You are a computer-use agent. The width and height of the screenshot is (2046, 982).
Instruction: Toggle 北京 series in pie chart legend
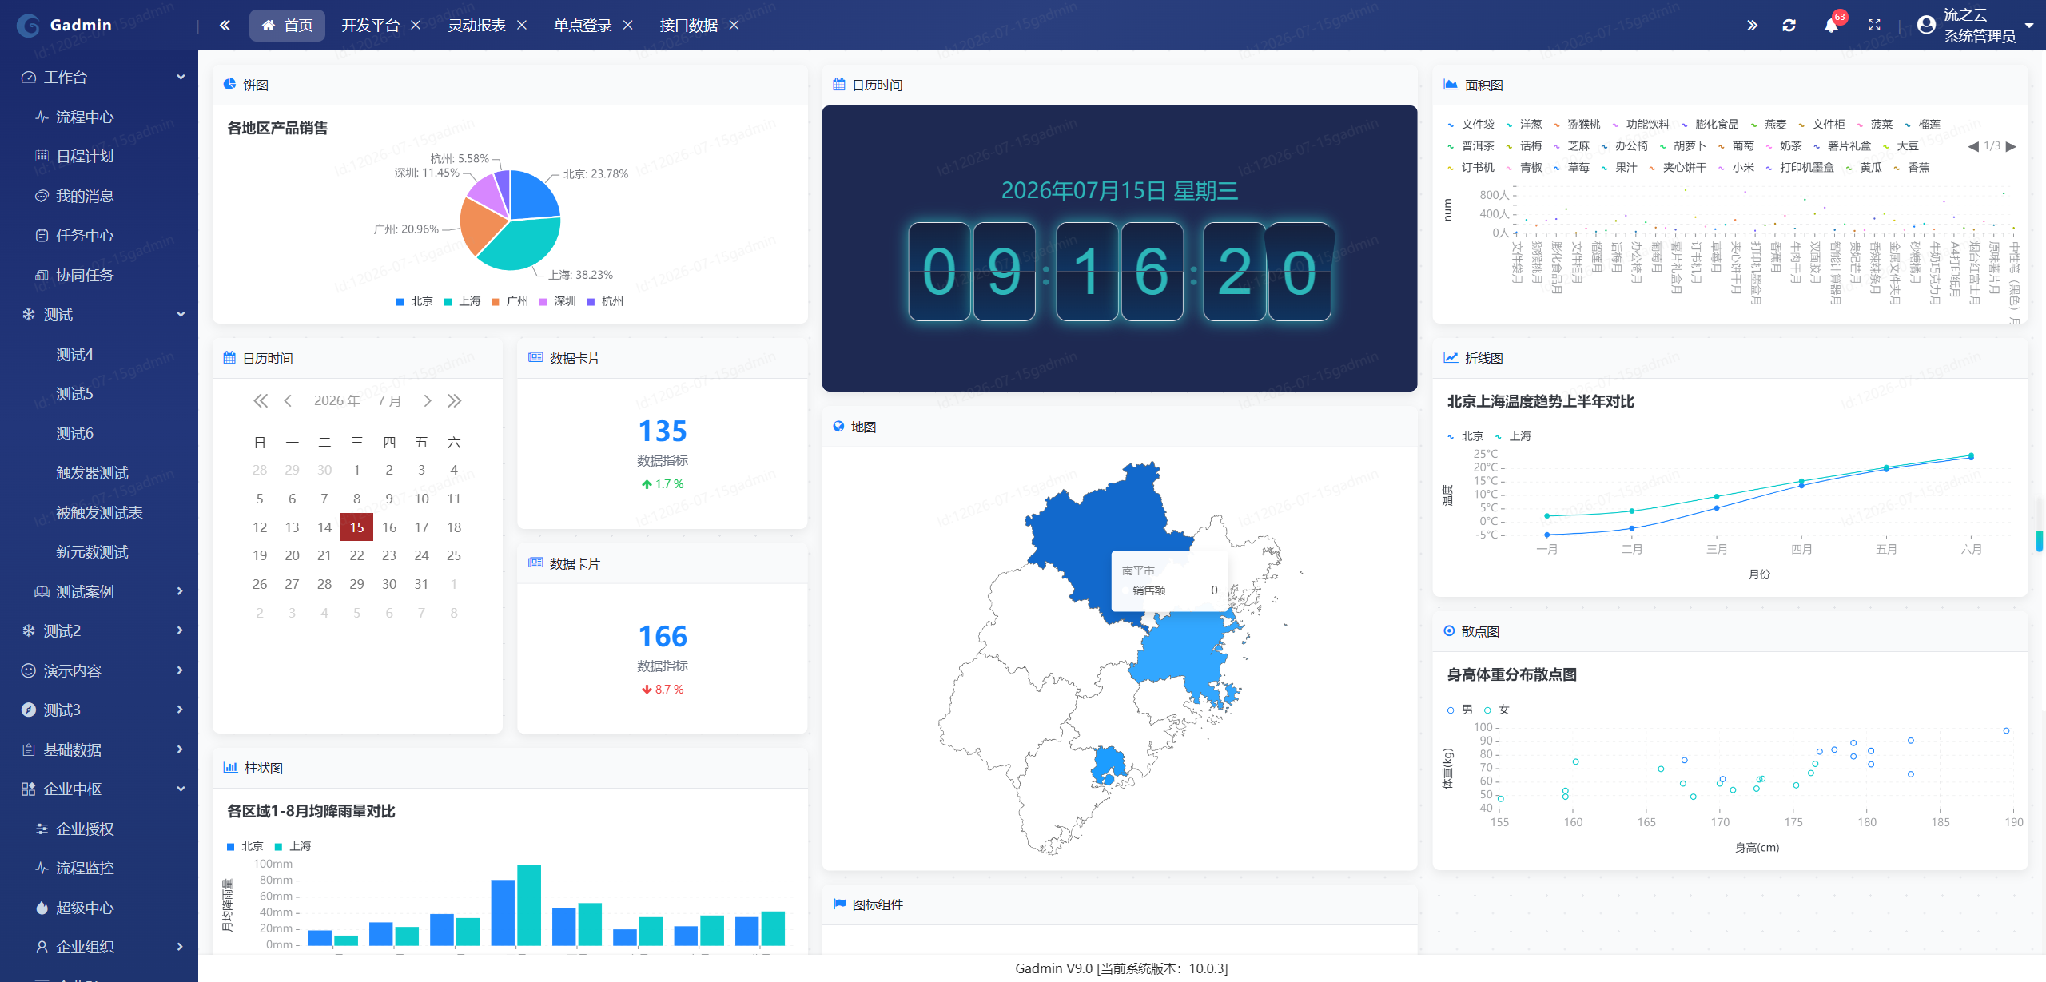414,301
